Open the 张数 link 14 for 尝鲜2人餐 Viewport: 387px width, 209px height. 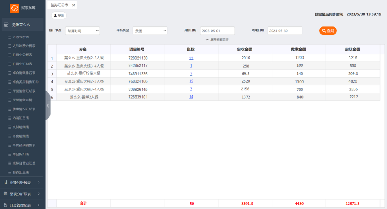coord(191,97)
